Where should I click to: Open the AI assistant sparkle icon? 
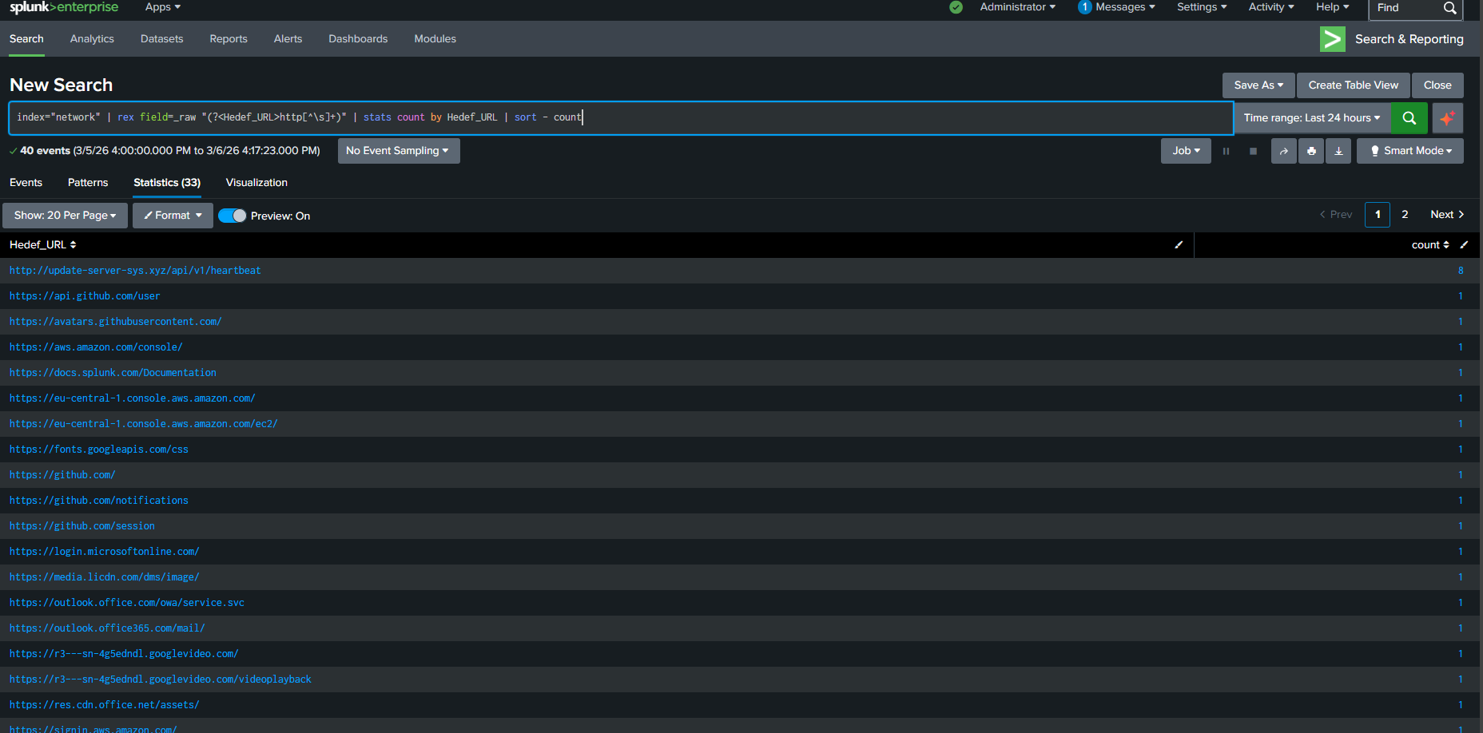1448,118
